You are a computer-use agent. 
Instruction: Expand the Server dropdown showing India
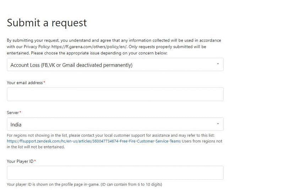[x=115, y=124]
